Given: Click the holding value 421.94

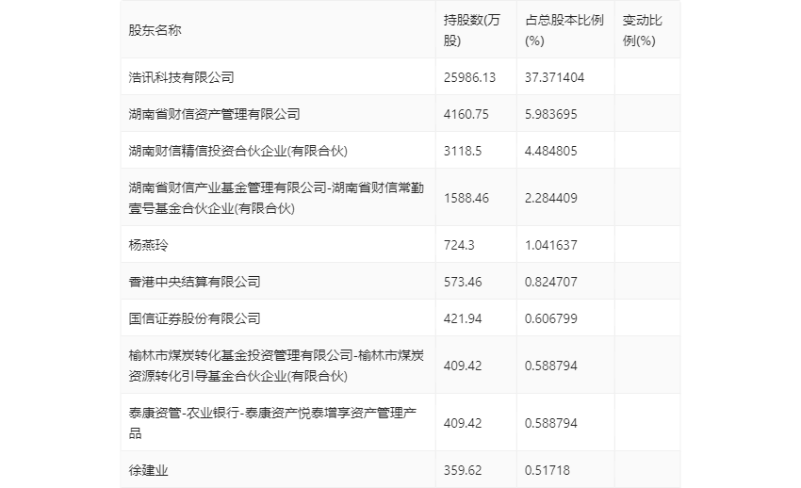Looking at the screenshot, I should [x=463, y=318].
